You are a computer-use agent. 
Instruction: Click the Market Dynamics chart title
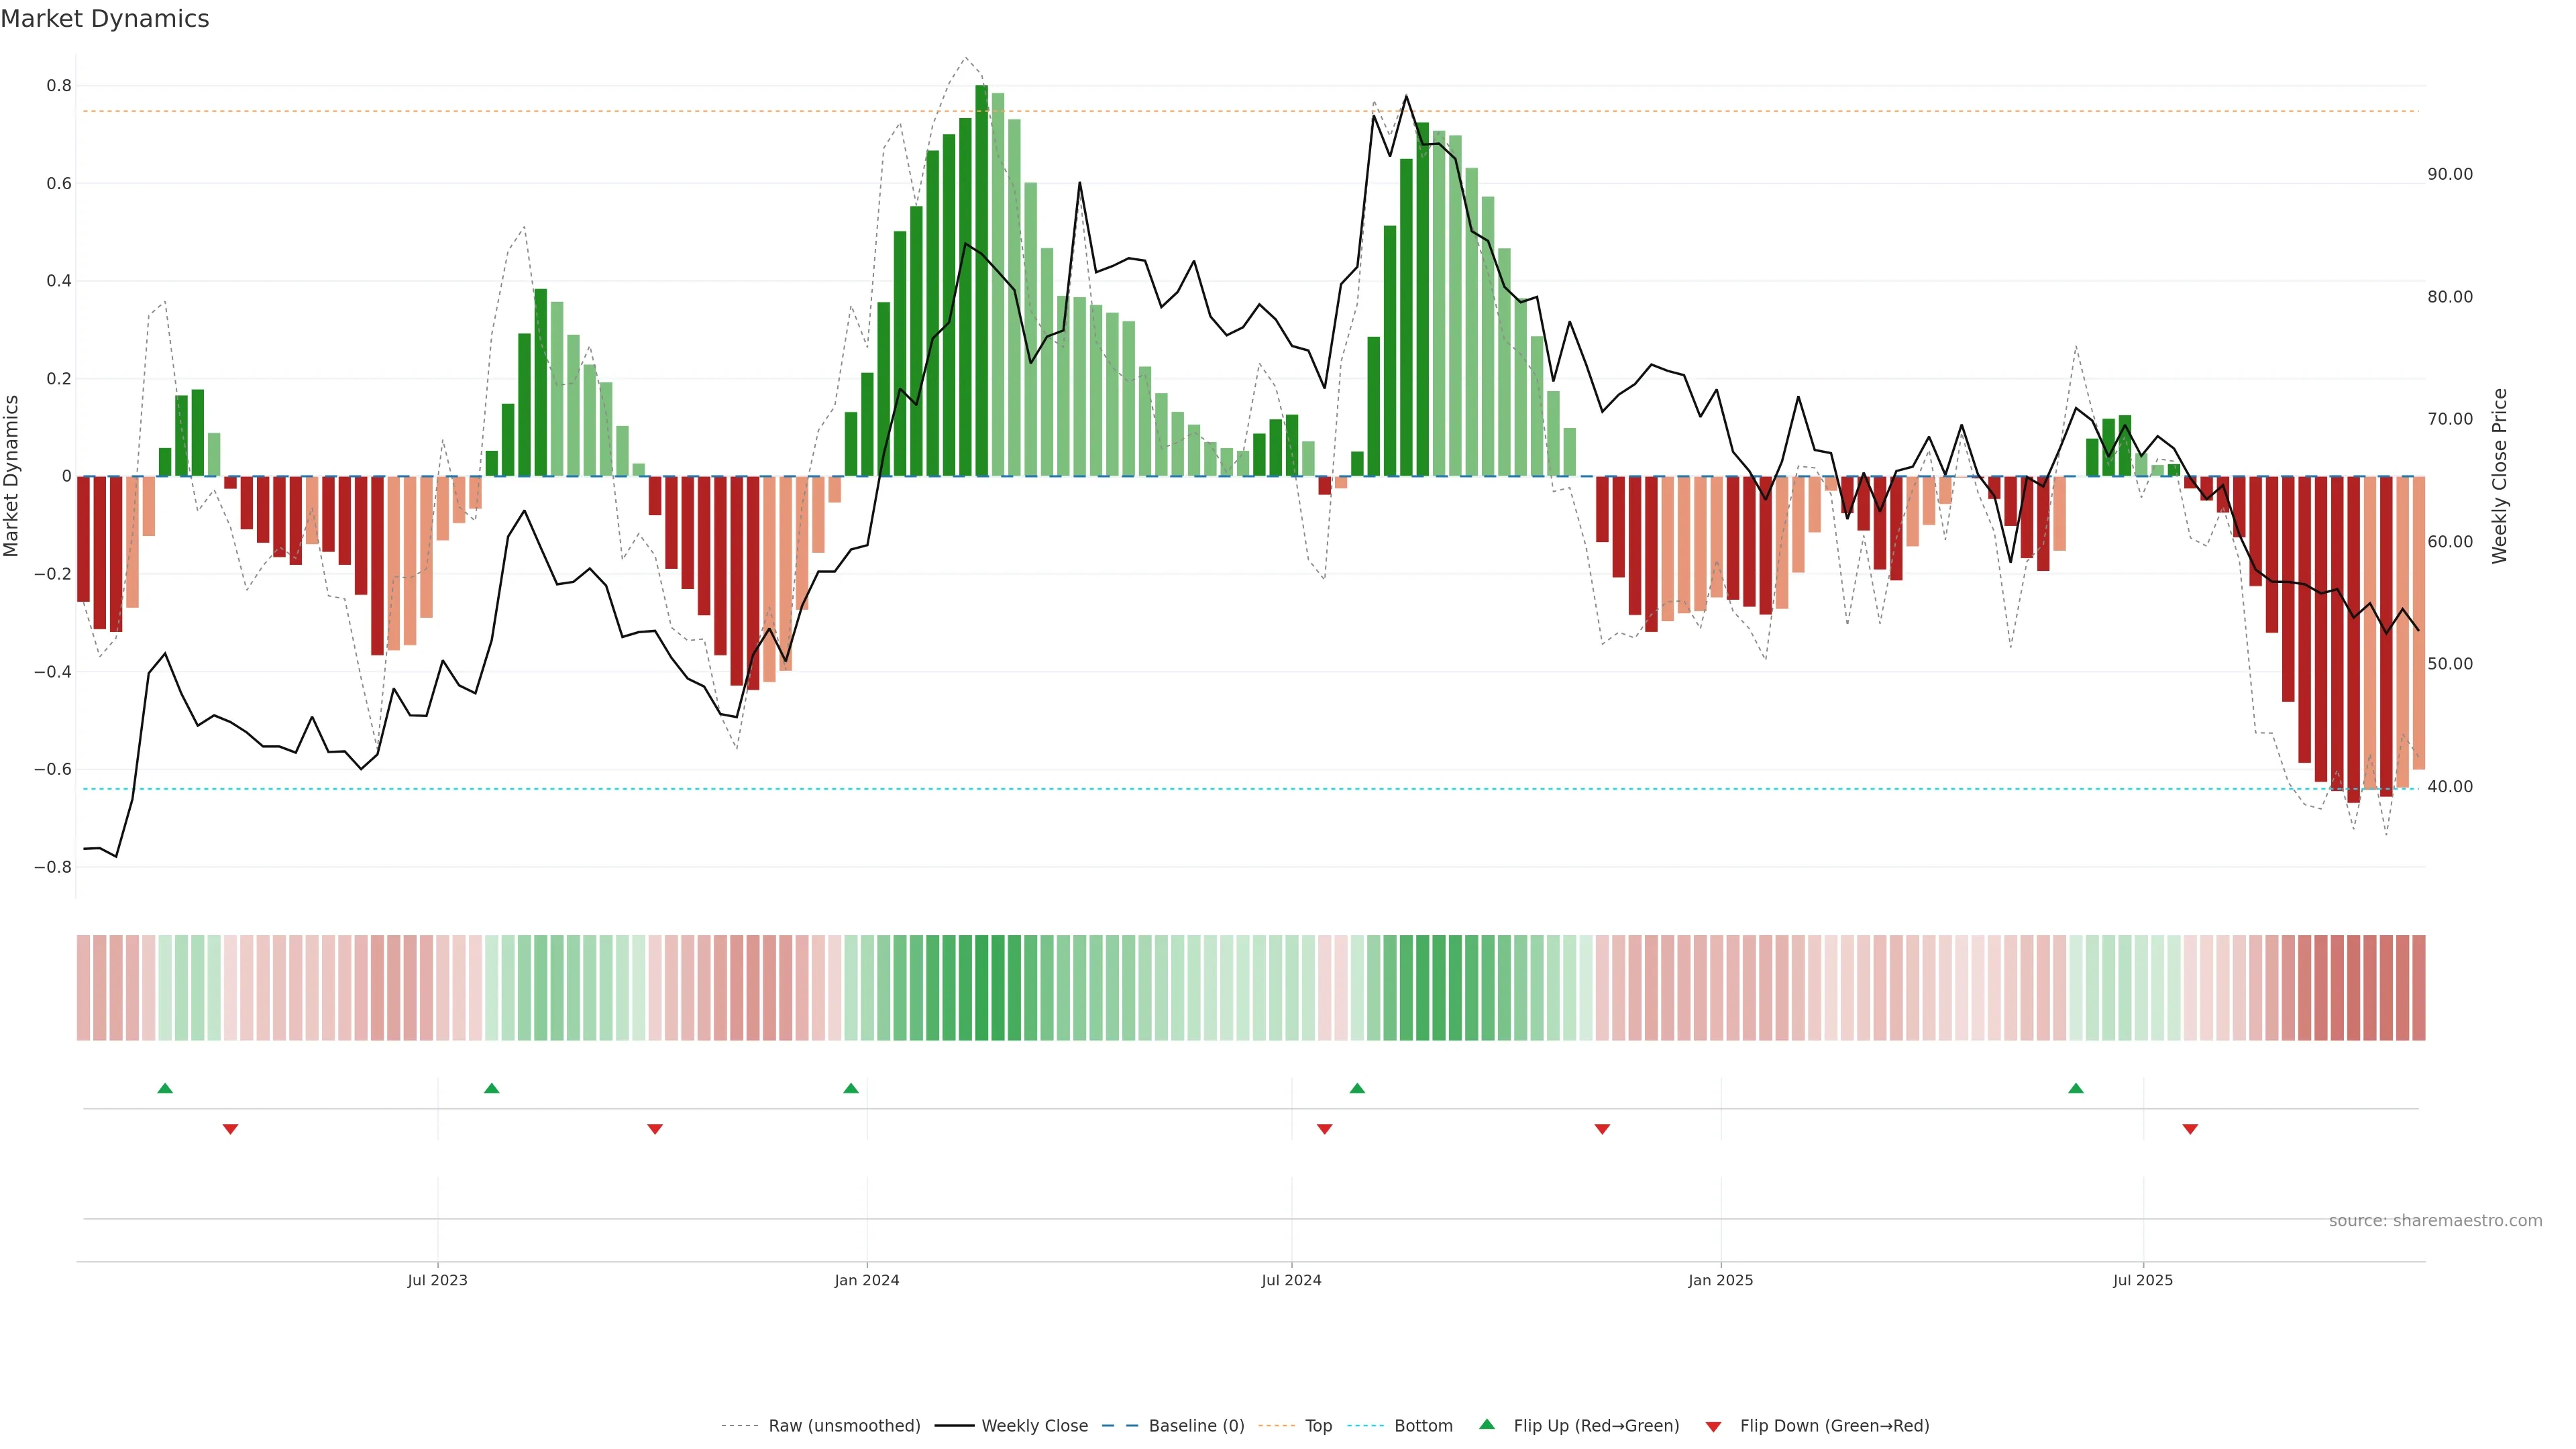(x=105, y=19)
